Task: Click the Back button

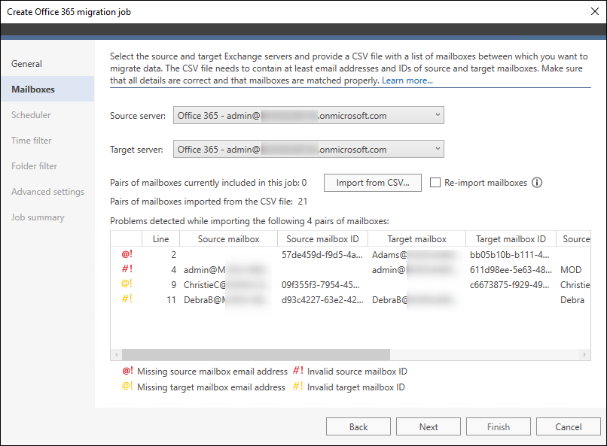Action: pyautogui.click(x=358, y=426)
